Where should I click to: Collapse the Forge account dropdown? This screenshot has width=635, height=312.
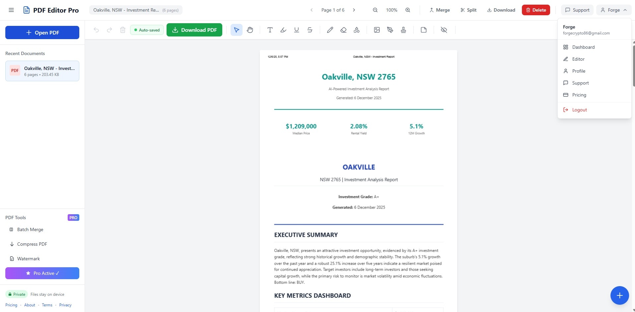tap(613, 10)
